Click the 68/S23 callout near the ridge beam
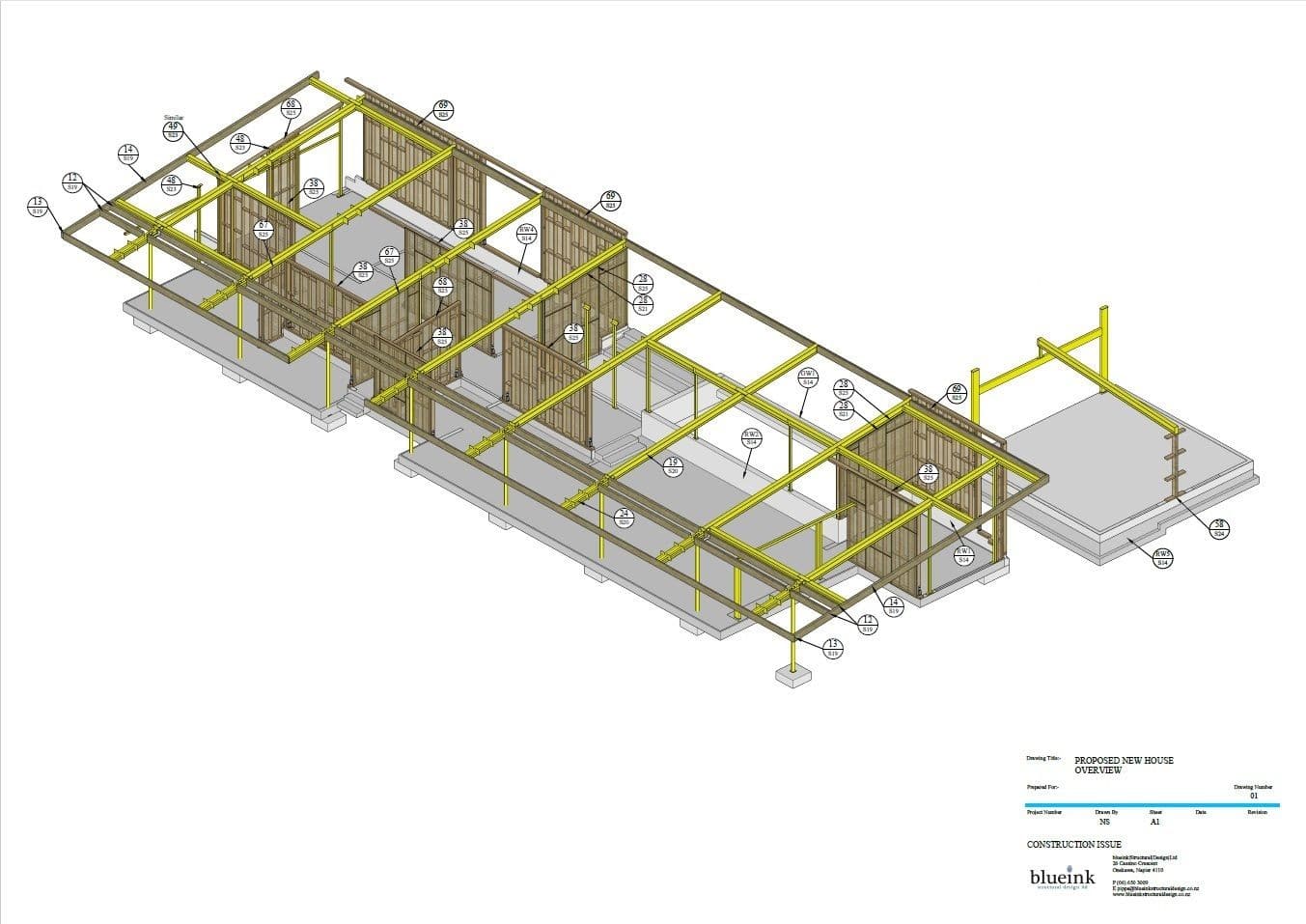This screenshot has height=924, width=1306. 292,107
